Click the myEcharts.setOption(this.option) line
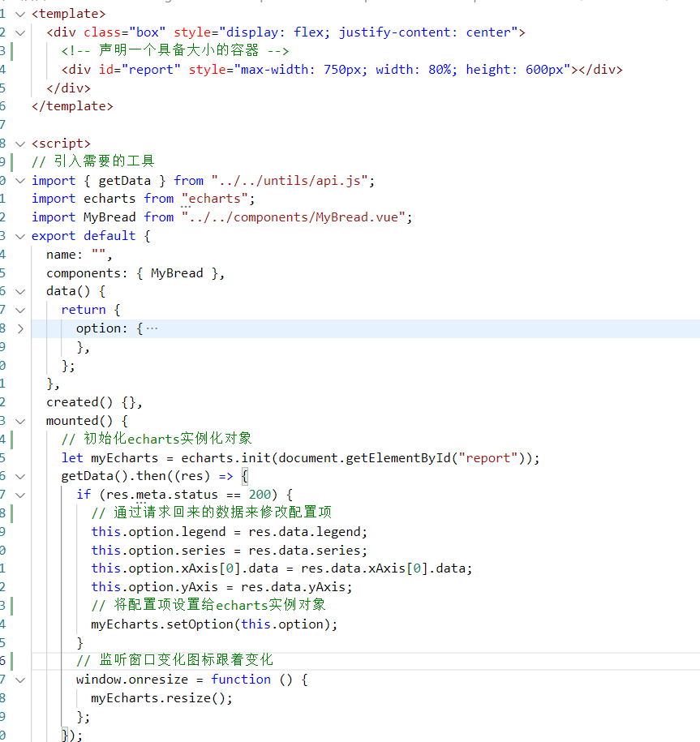 214,624
